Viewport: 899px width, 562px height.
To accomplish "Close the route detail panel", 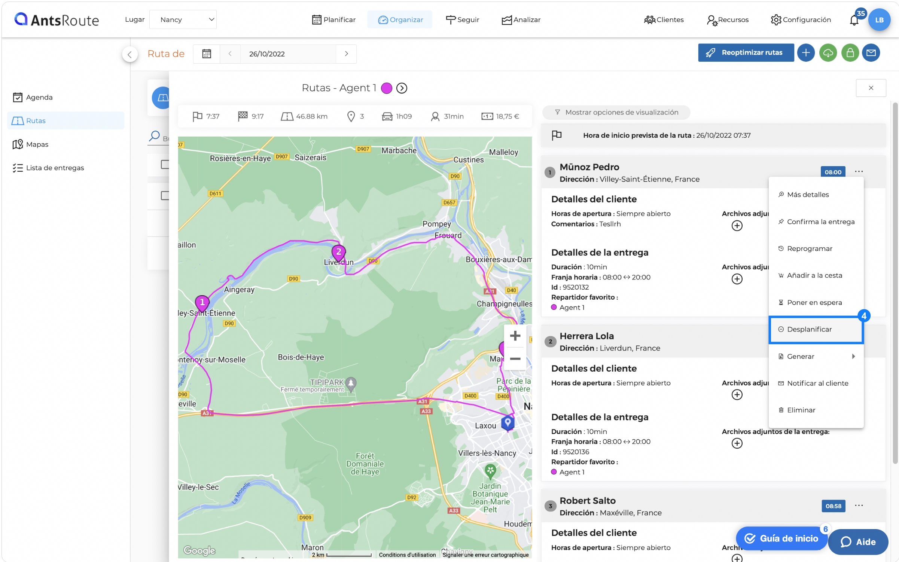I will pos(871,88).
